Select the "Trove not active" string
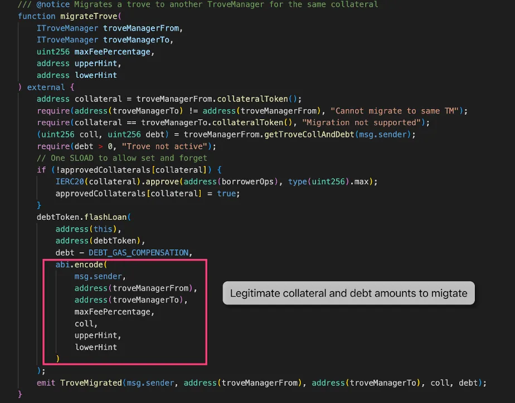 click(164, 146)
